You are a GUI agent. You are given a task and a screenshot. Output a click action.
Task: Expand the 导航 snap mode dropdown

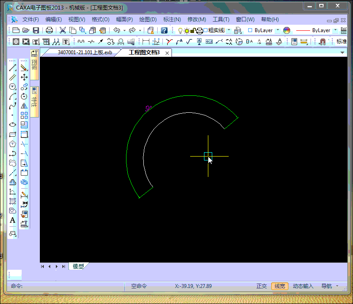pos(337,286)
